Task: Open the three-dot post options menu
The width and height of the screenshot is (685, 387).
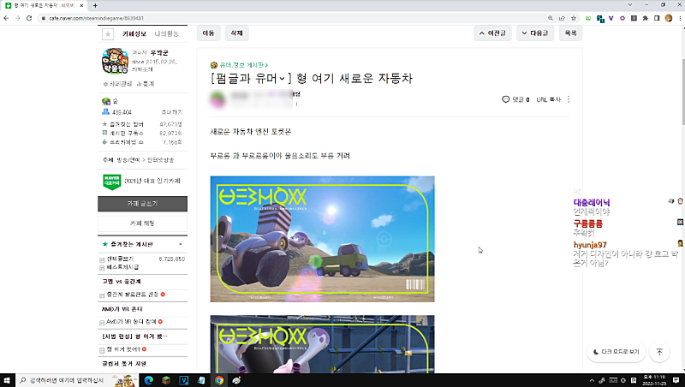Action: point(569,99)
